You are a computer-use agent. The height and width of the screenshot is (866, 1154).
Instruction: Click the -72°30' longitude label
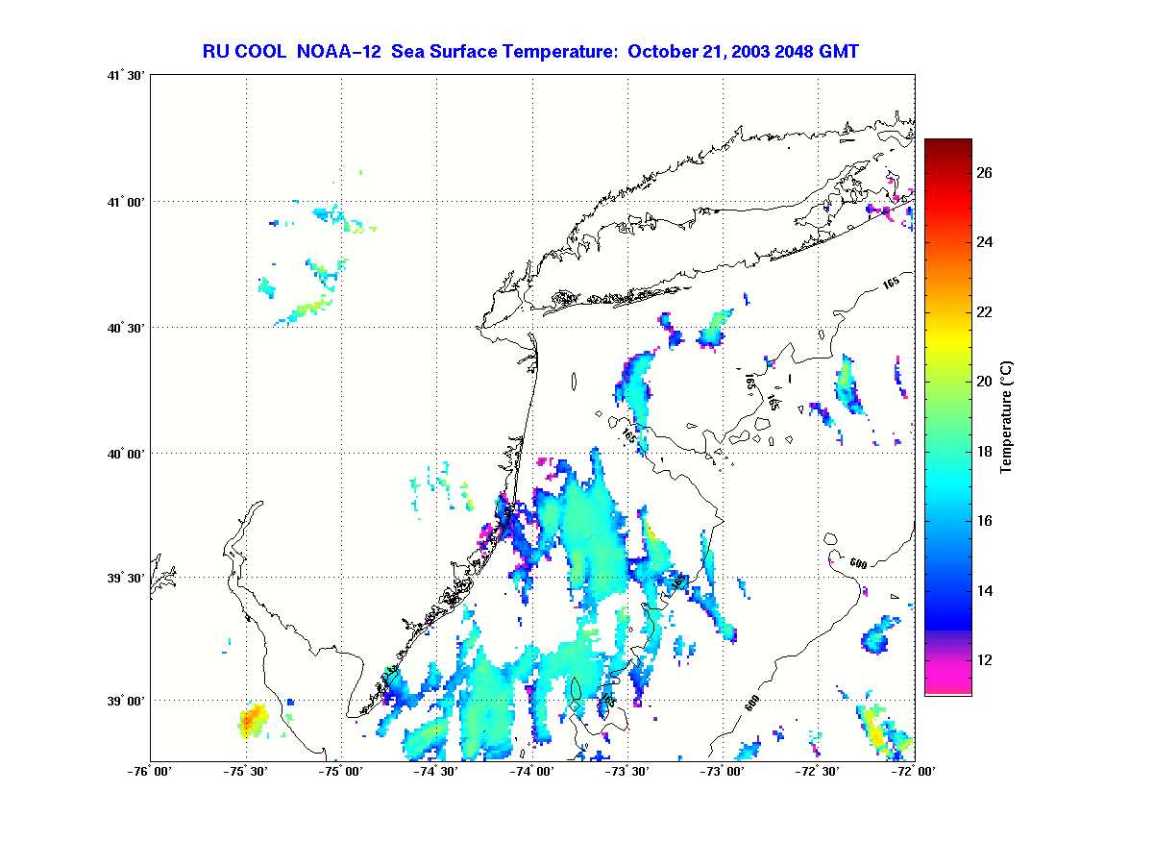click(819, 771)
